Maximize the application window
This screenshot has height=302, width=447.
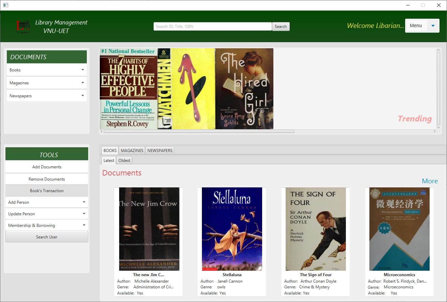423,5
